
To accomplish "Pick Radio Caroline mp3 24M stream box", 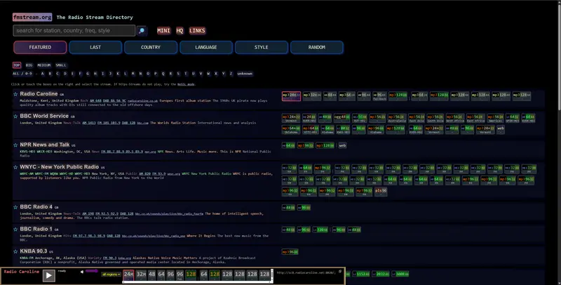I will 291,96.
